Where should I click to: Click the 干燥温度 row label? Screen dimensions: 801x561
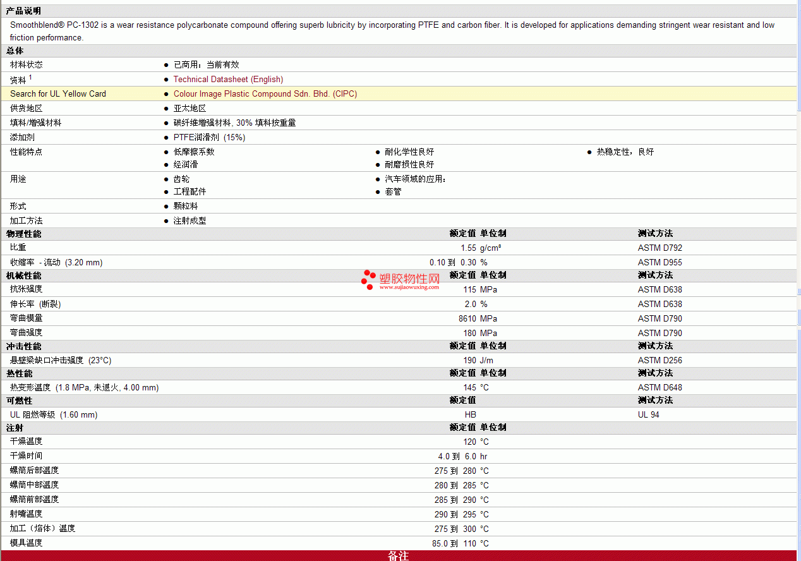[27, 441]
